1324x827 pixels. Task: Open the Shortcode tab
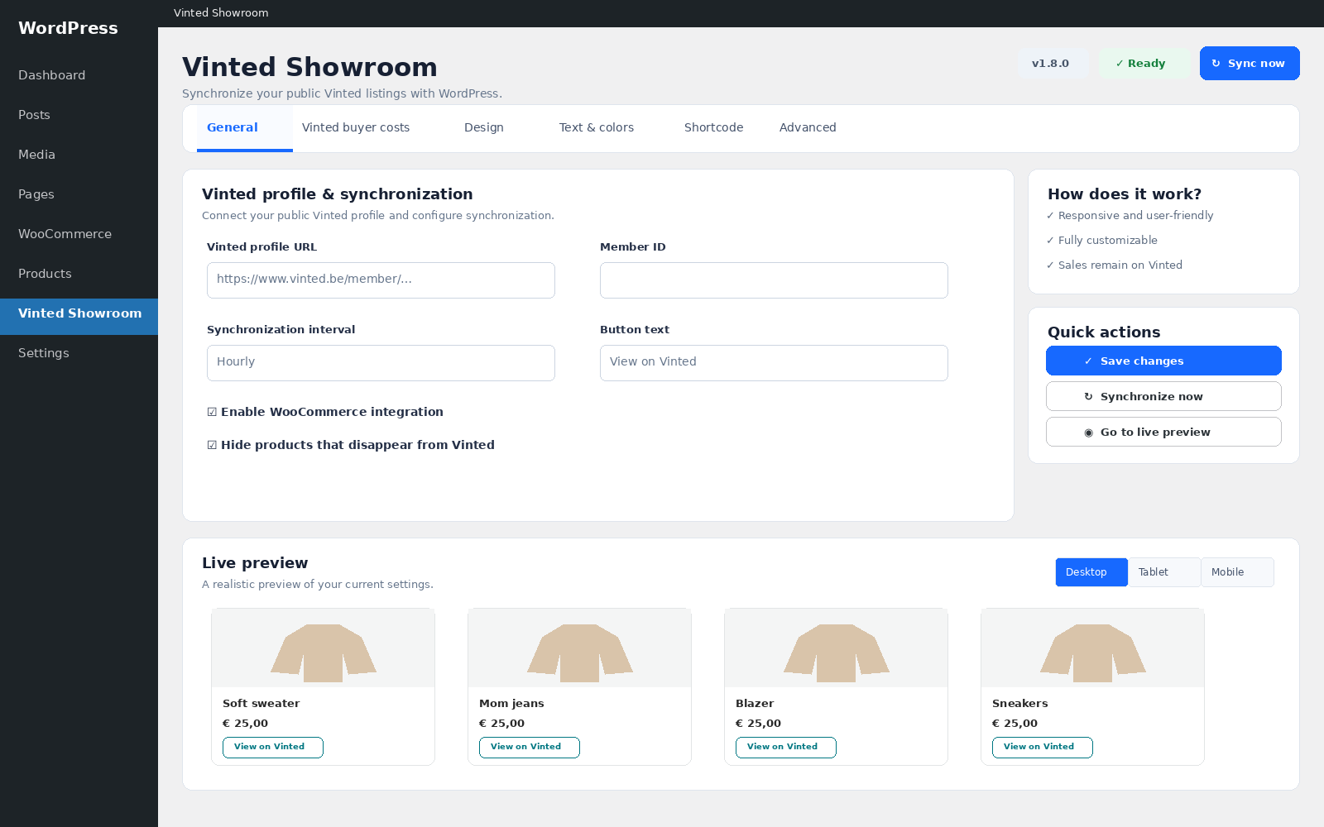point(714,128)
